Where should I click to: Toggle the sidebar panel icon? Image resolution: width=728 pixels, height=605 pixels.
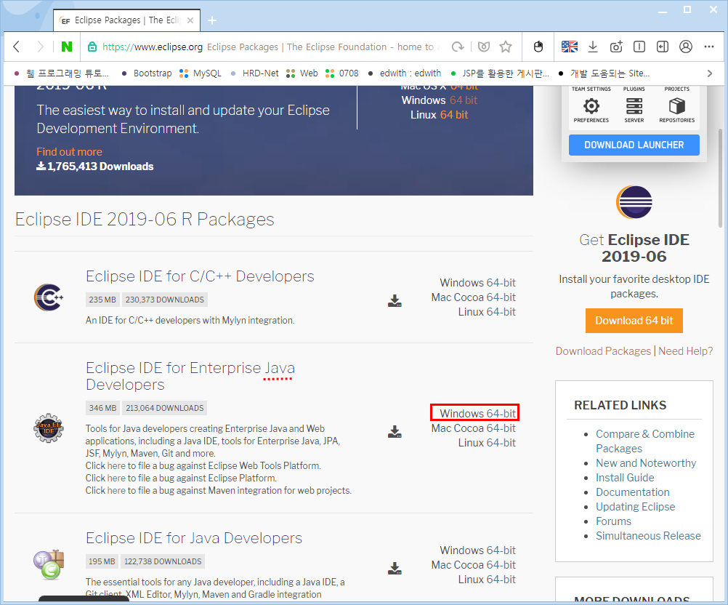coord(663,47)
